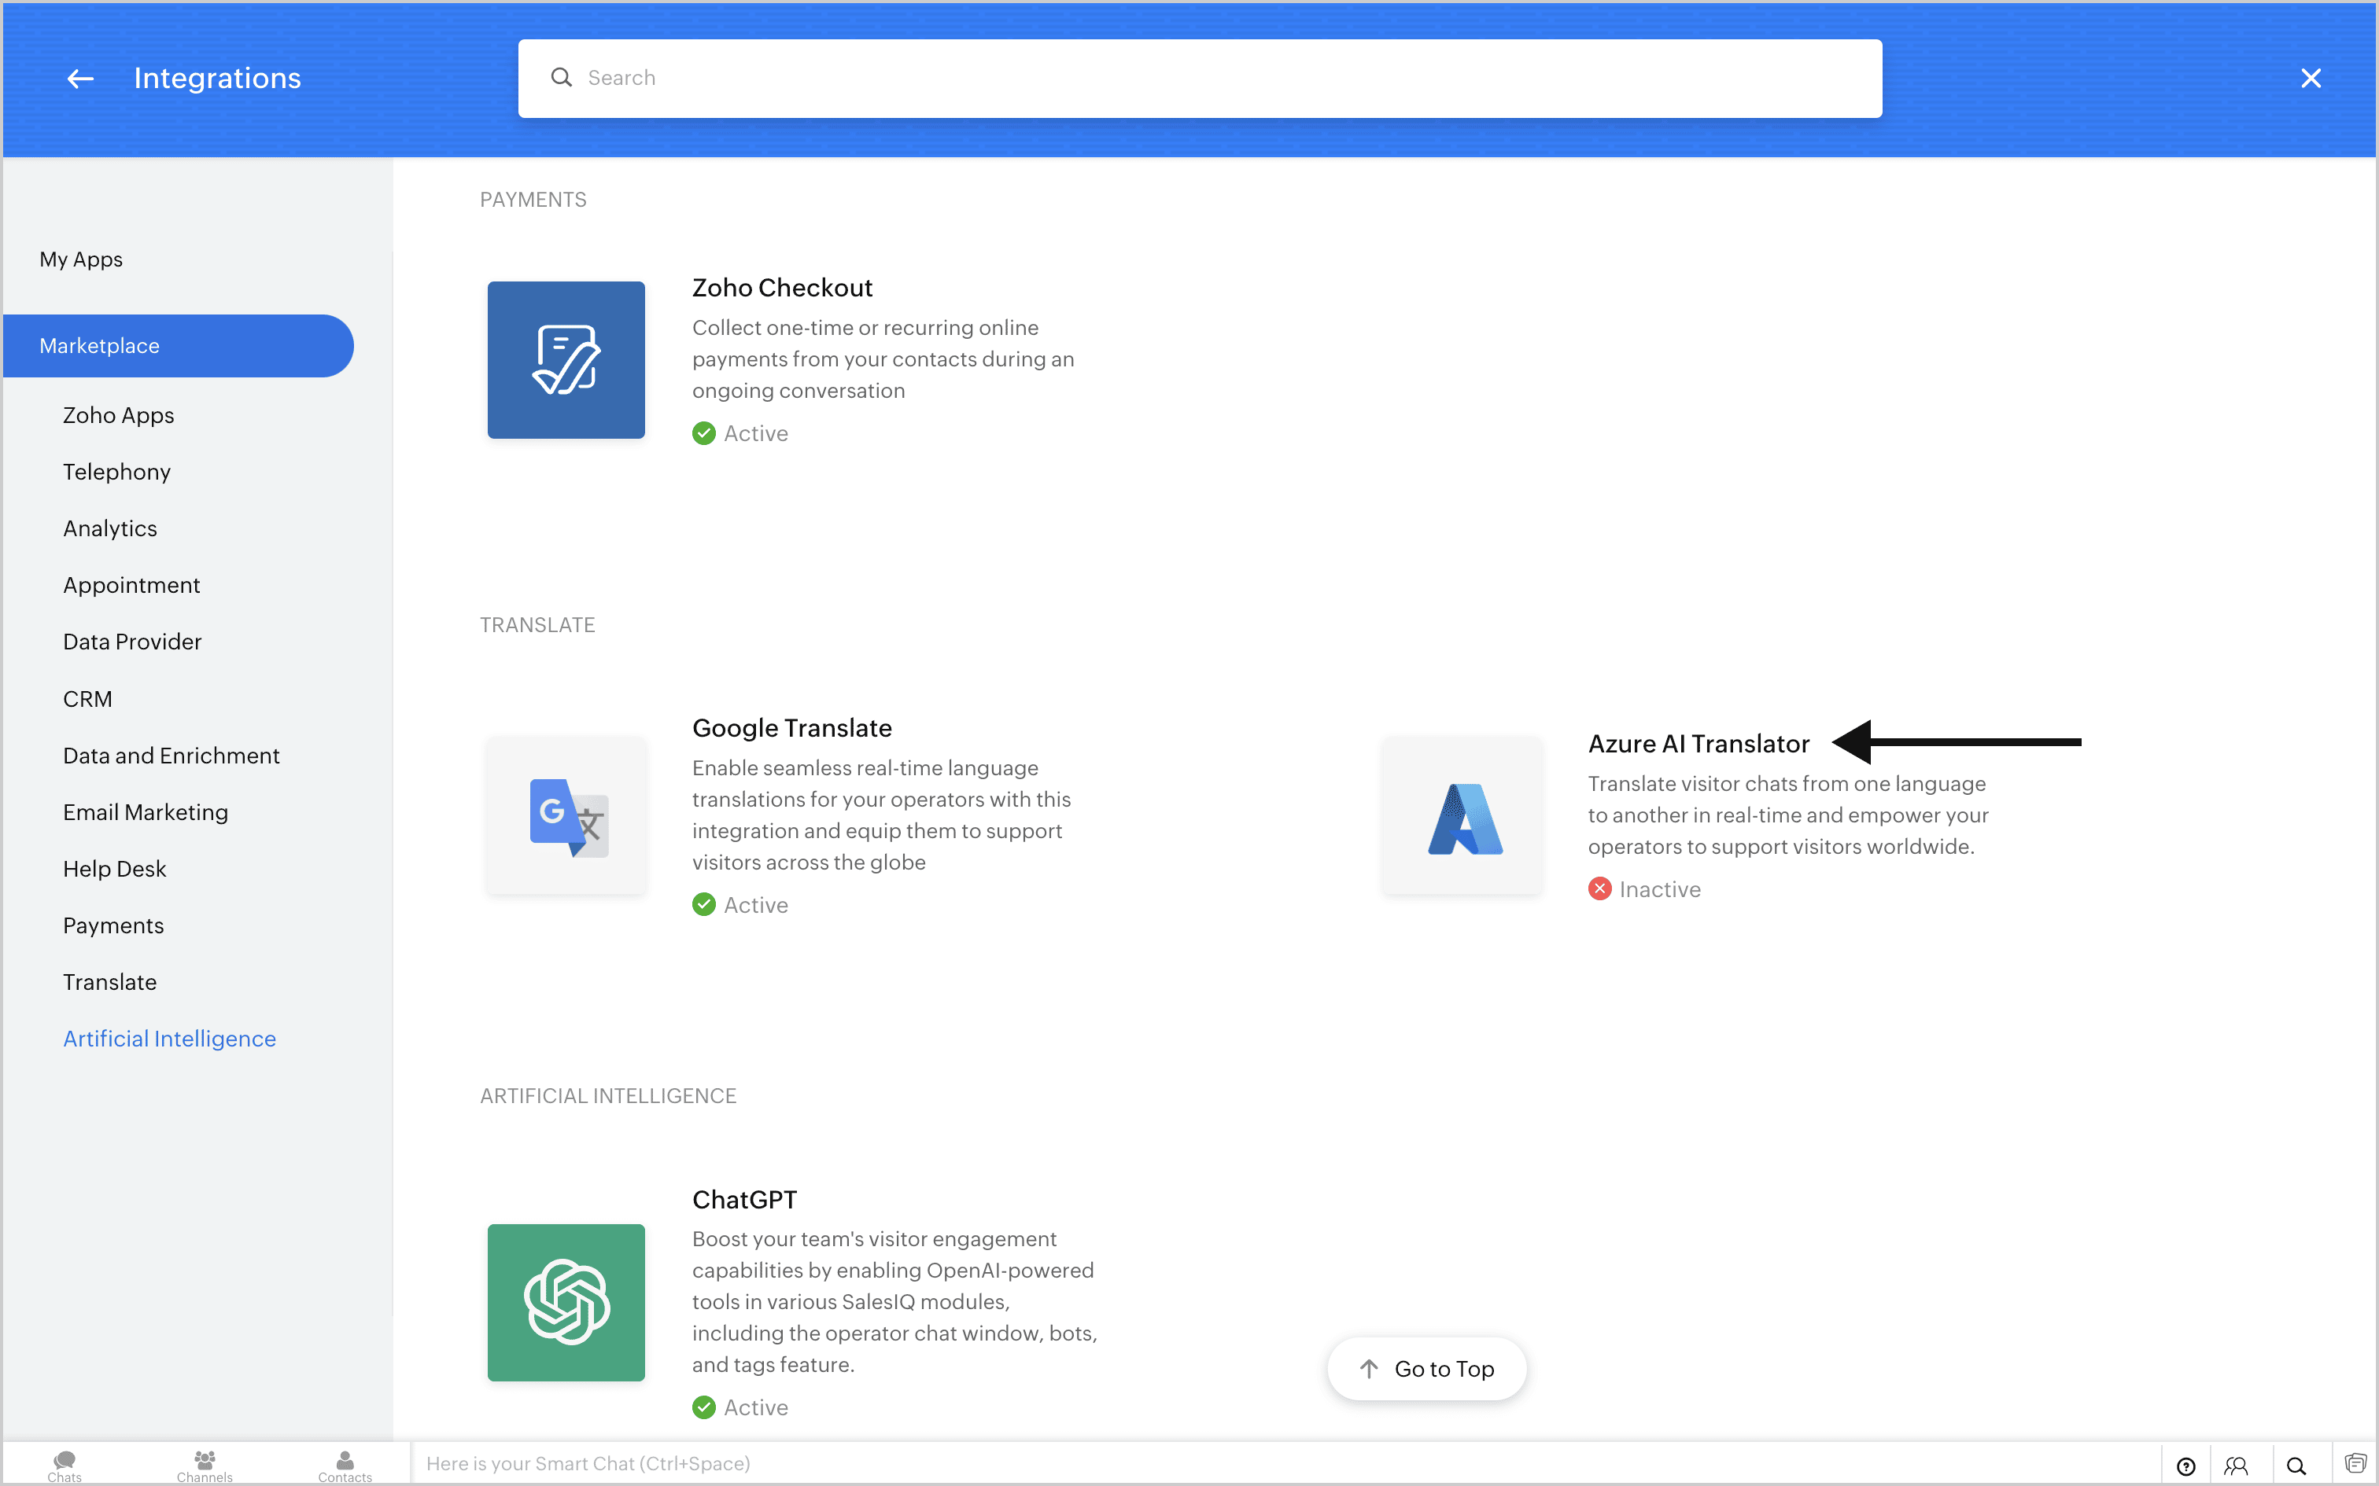The image size is (2379, 1486).
Task: Open the Azure AI Translator title link
Action: (1698, 744)
